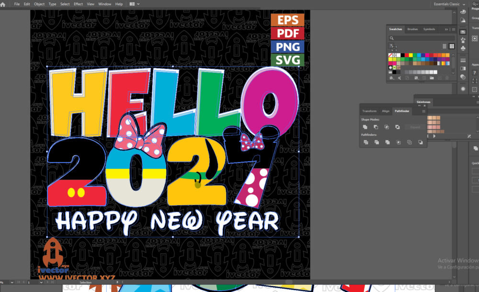This screenshot has width=479, height=292.
Task: Open the Type menu
Action: [52, 4]
